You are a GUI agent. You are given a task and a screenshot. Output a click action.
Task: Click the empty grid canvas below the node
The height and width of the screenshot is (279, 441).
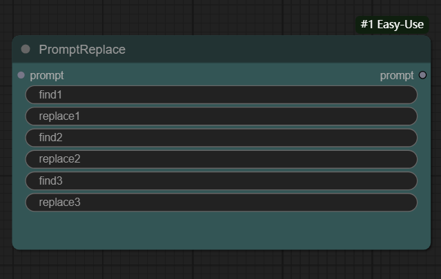click(x=221, y=265)
